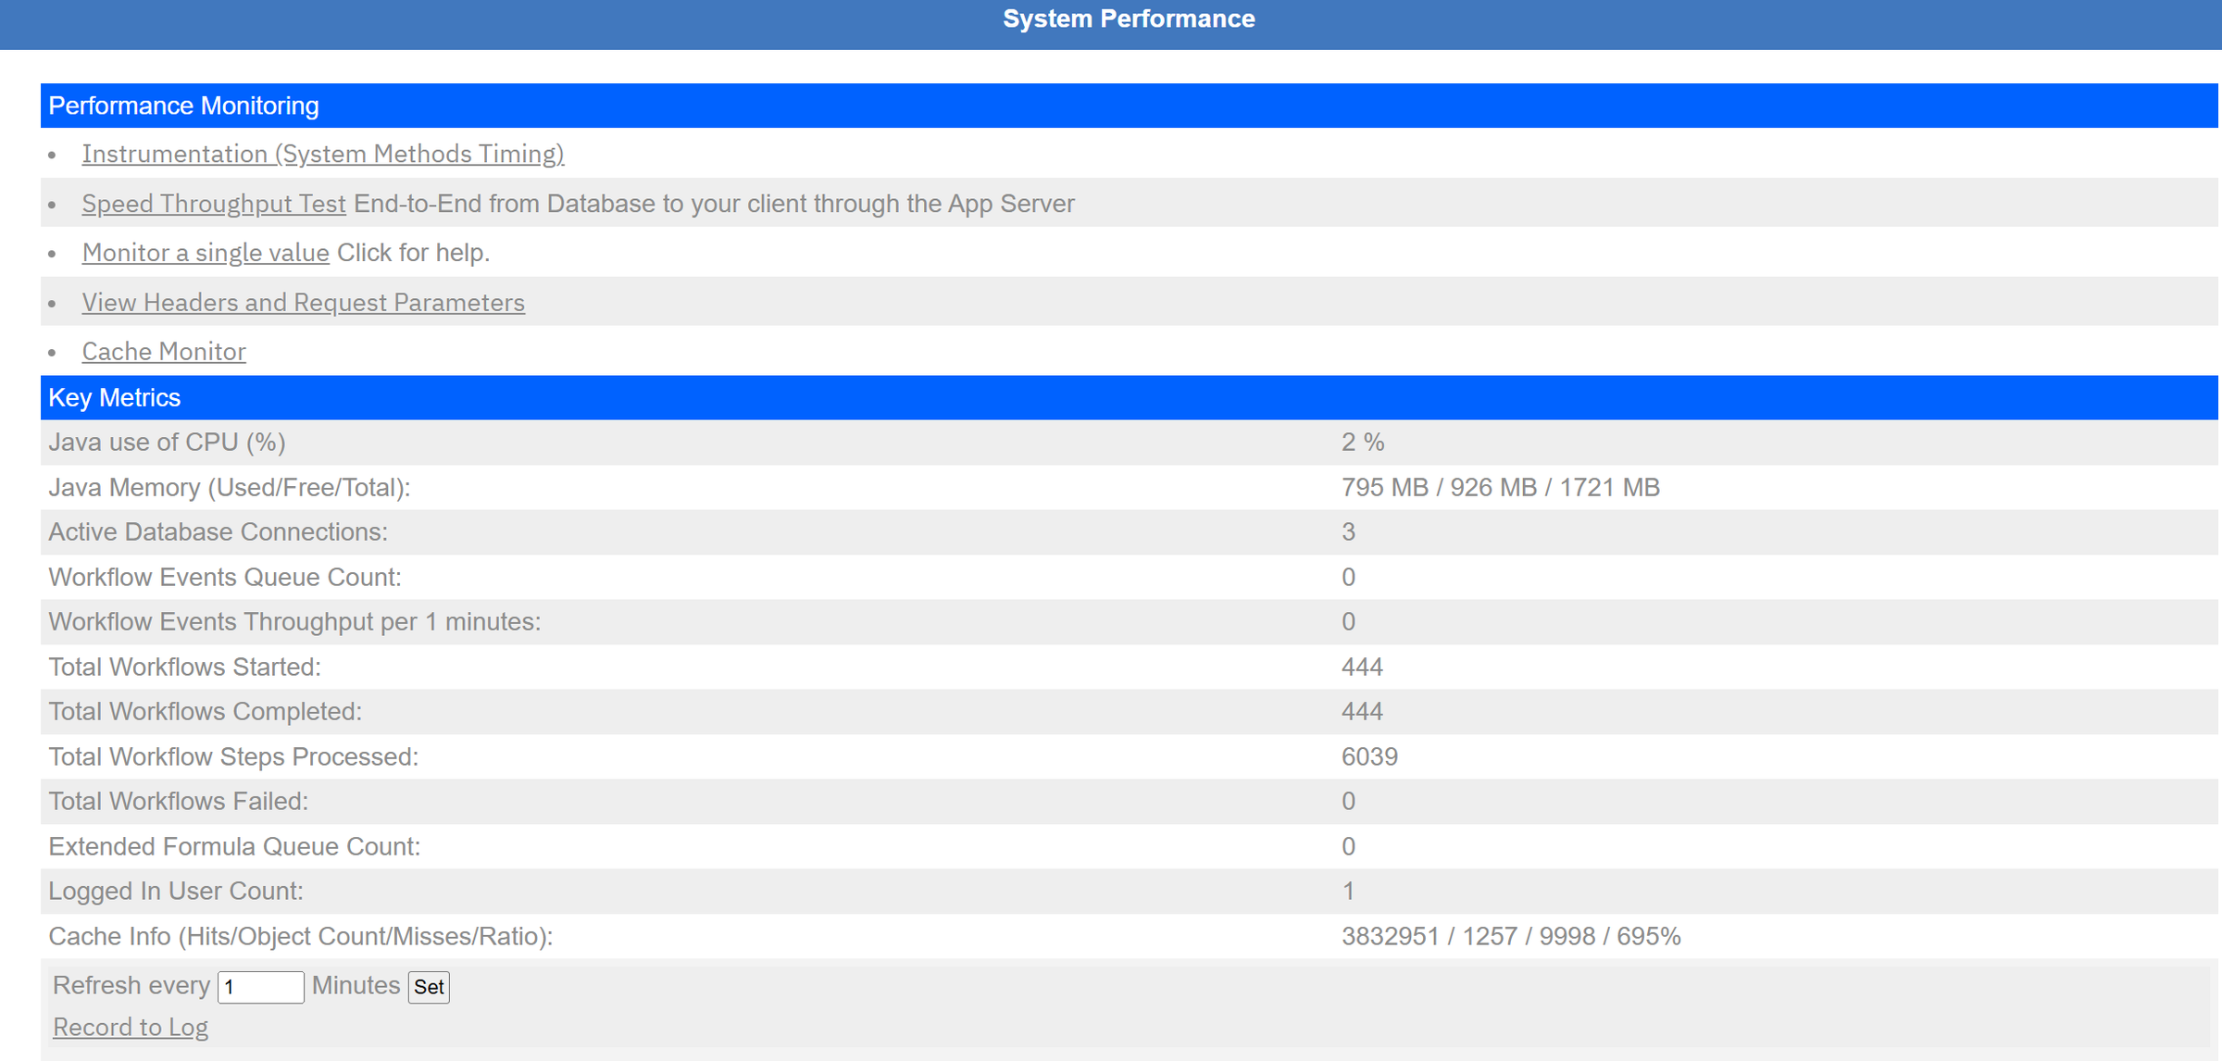Select the Minutes label beside refresh field
This screenshot has width=2222, height=1061.
pyautogui.click(x=356, y=986)
